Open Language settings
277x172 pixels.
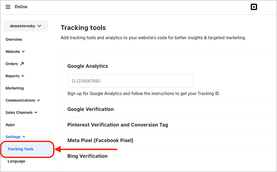17,161
